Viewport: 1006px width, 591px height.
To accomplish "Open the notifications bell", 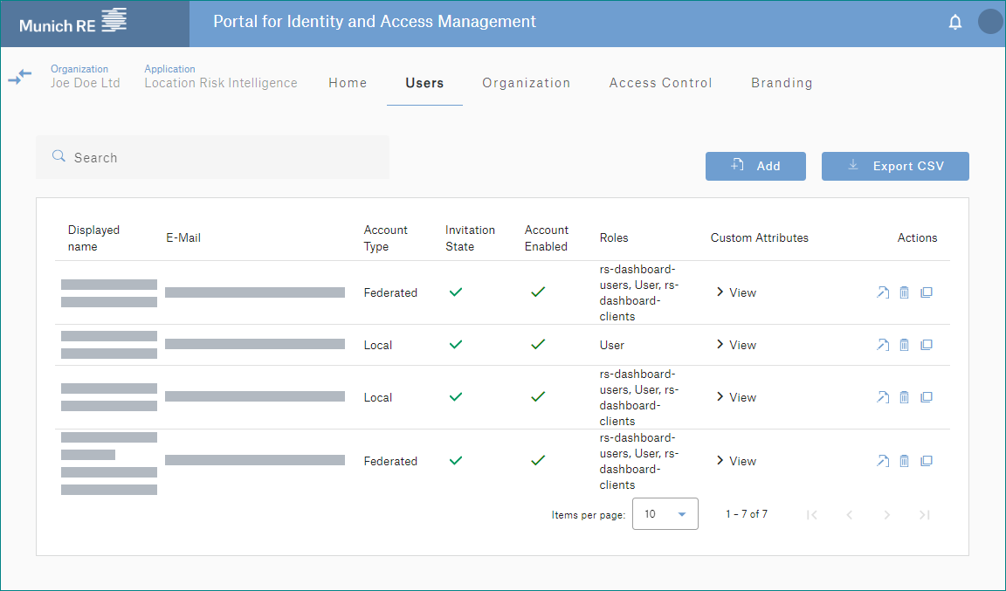I will 954,23.
